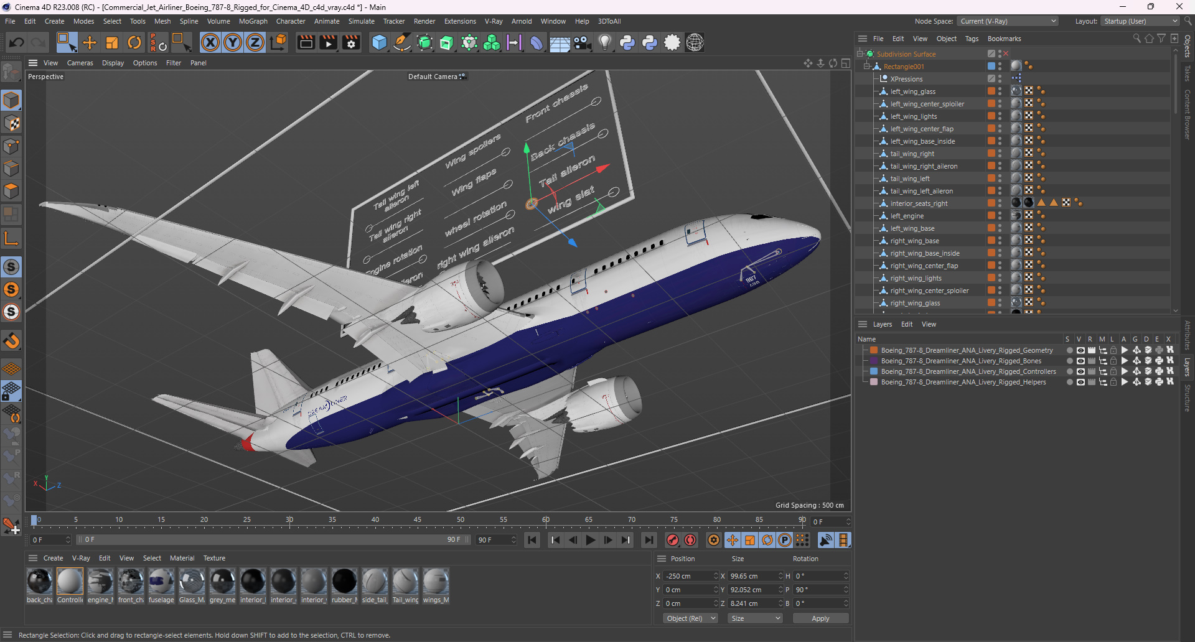Image resolution: width=1195 pixels, height=642 pixels.
Task: Toggle solo dot for Rigged_Helpers layer
Action: point(1069,382)
